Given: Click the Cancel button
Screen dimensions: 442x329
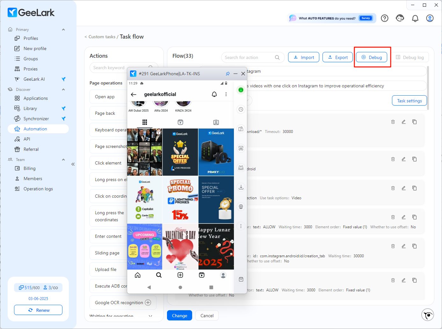Looking at the screenshot, I should 207,316.
